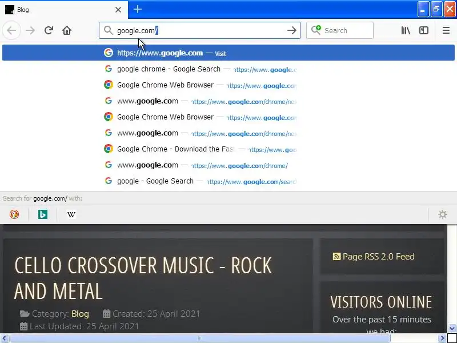Select the Blog tab
The width and height of the screenshot is (457, 343).
click(x=64, y=10)
